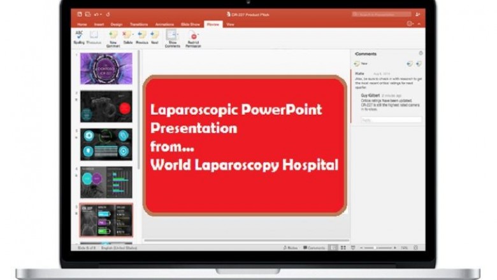Open the Home tab

pyautogui.click(x=82, y=24)
